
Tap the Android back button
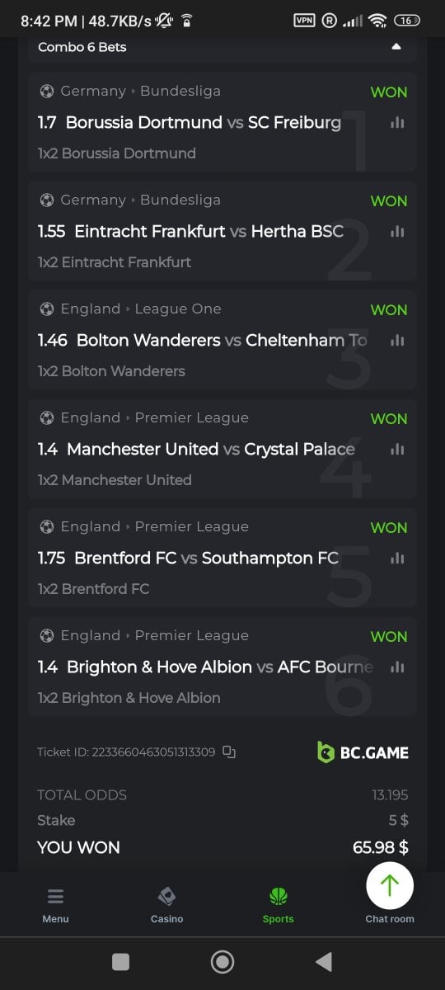click(x=324, y=962)
